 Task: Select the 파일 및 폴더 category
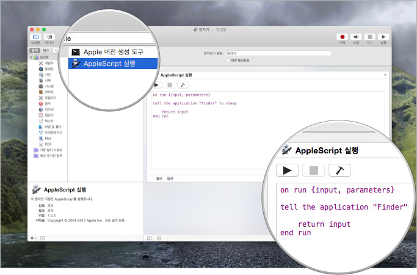point(50,127)
